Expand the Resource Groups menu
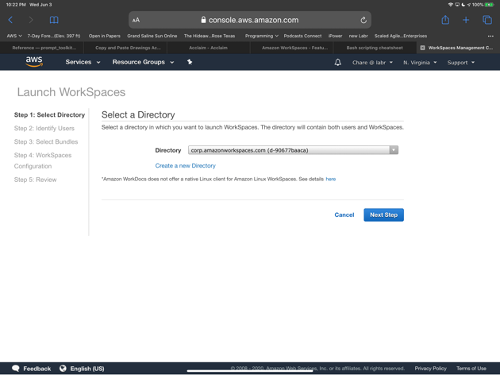Image resolution: width=500 pixels, height=375 pixels. [x=143, y=62]
